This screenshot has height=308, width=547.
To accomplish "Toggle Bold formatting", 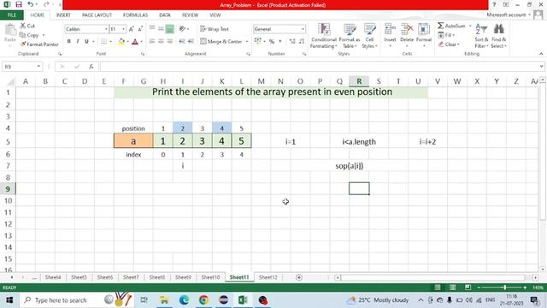I will click(x=69, y=42).
